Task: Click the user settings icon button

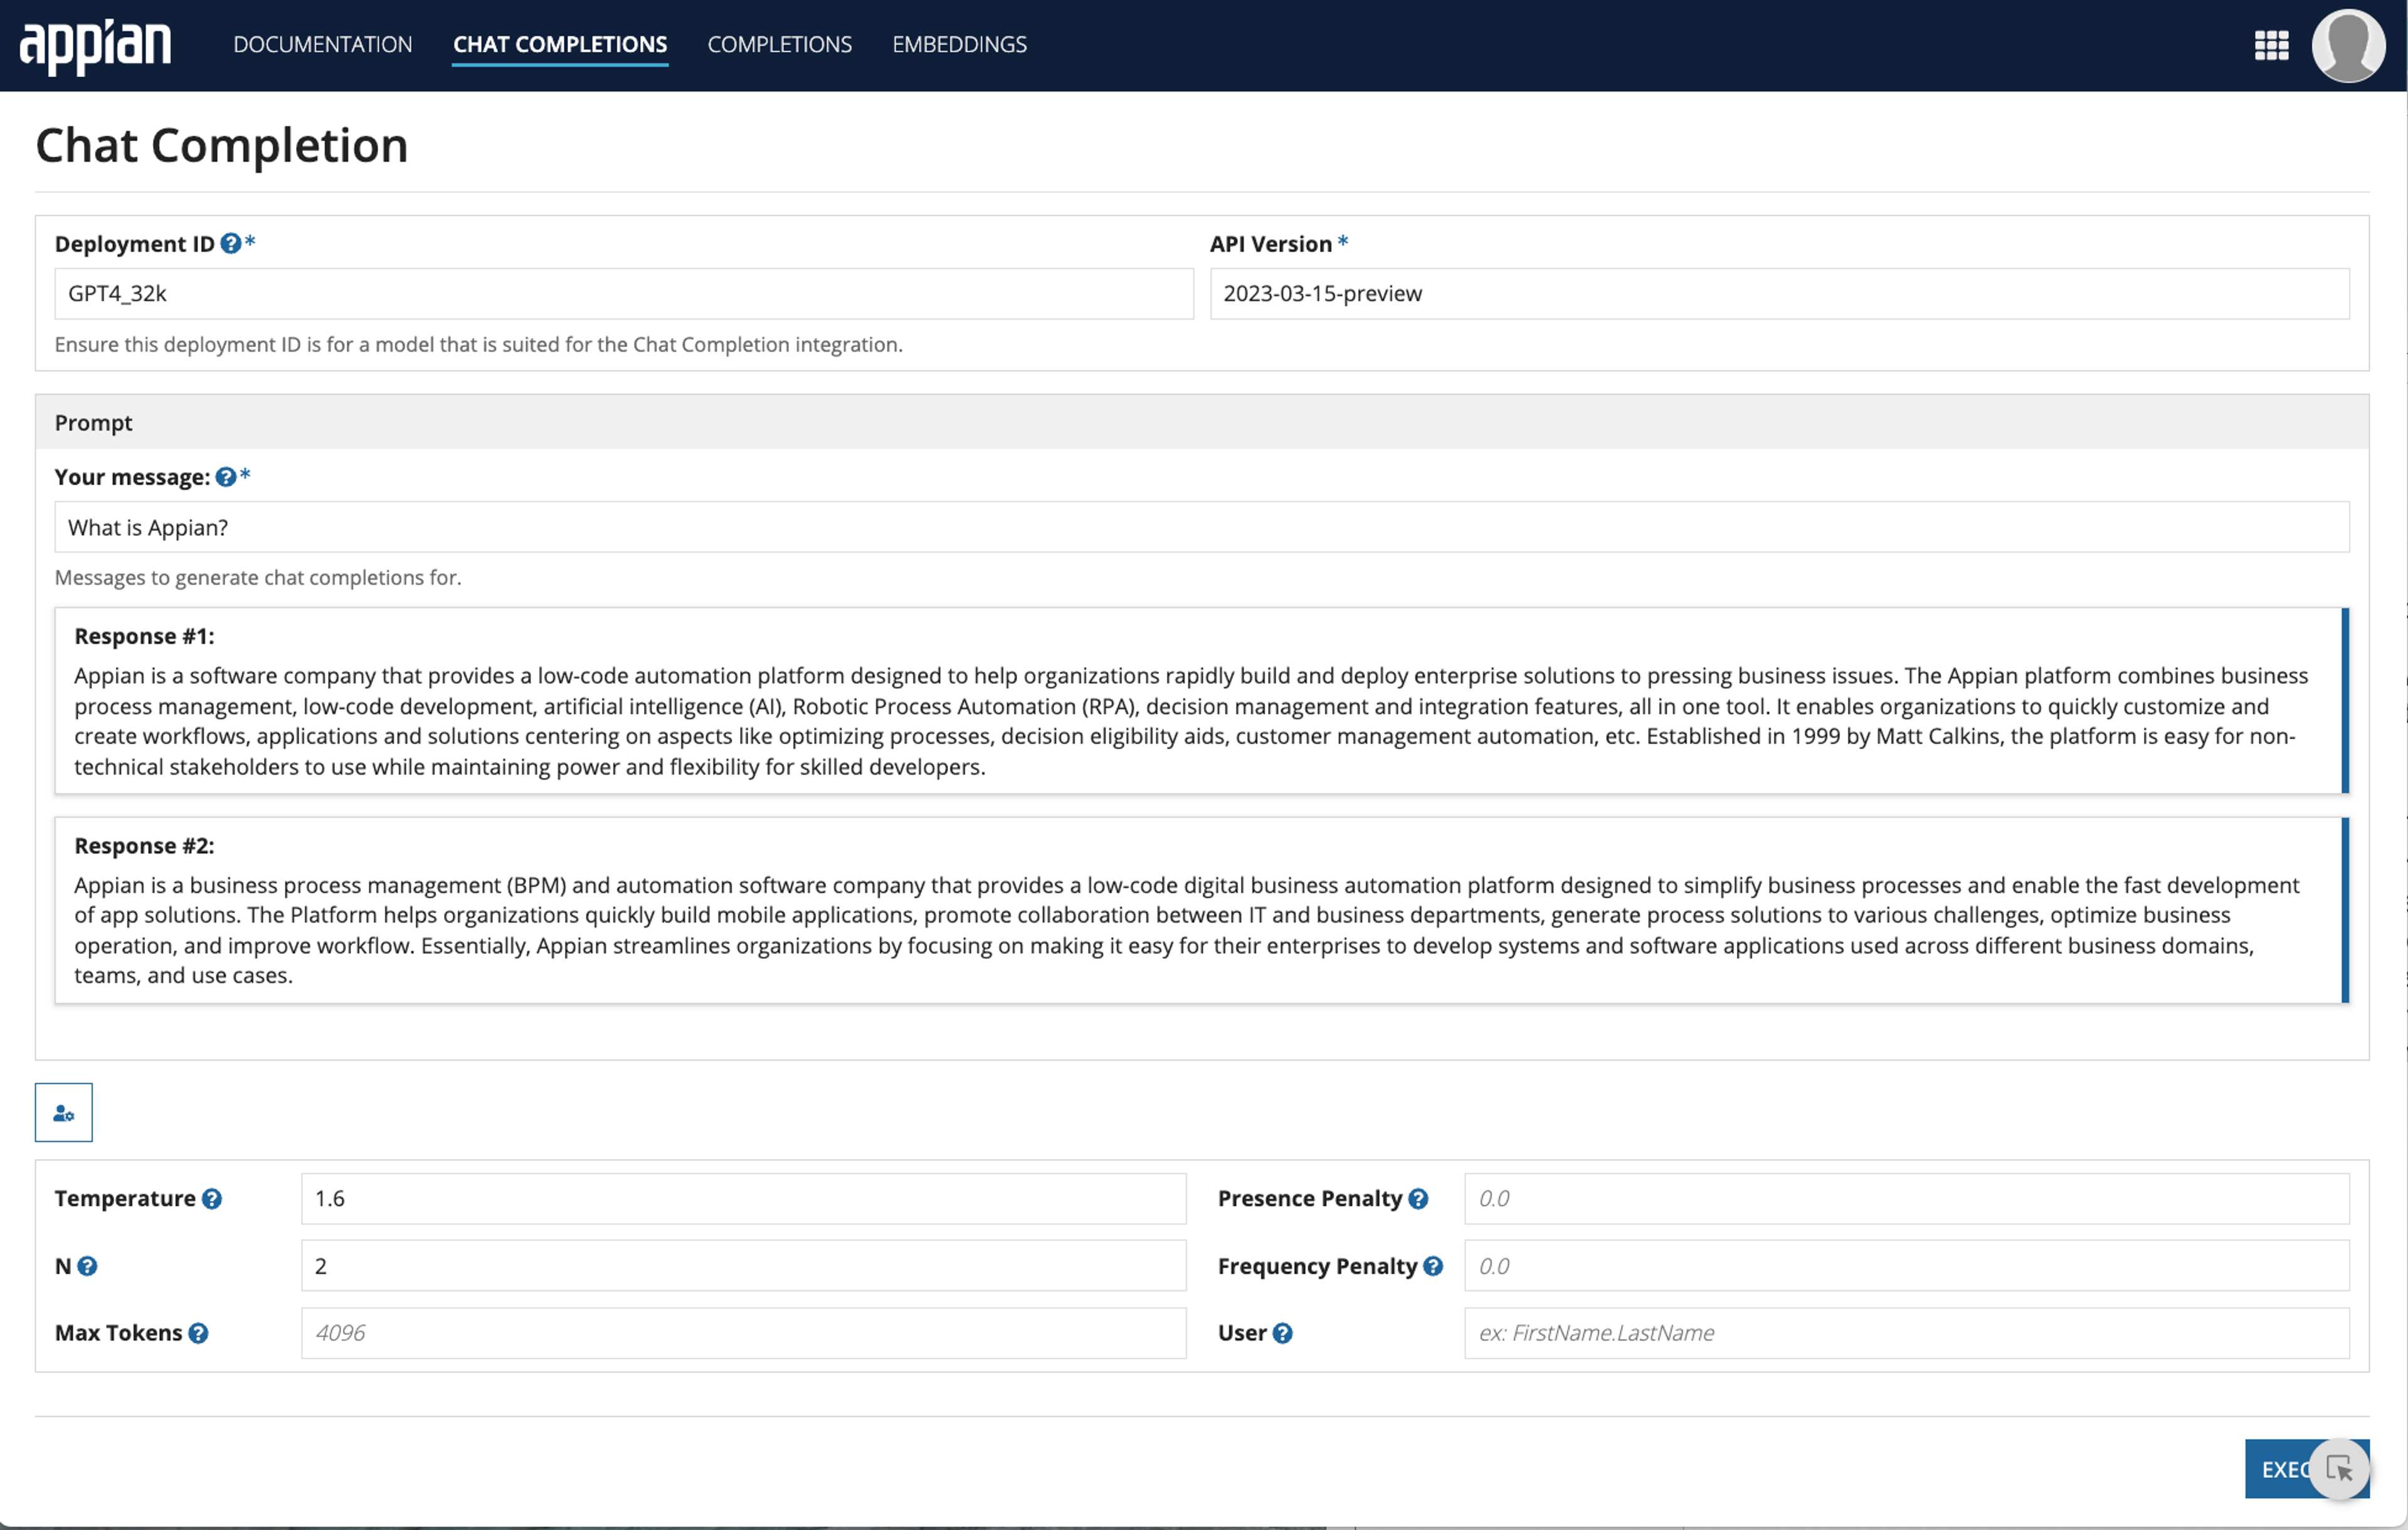Action: tap(64, 1113)
